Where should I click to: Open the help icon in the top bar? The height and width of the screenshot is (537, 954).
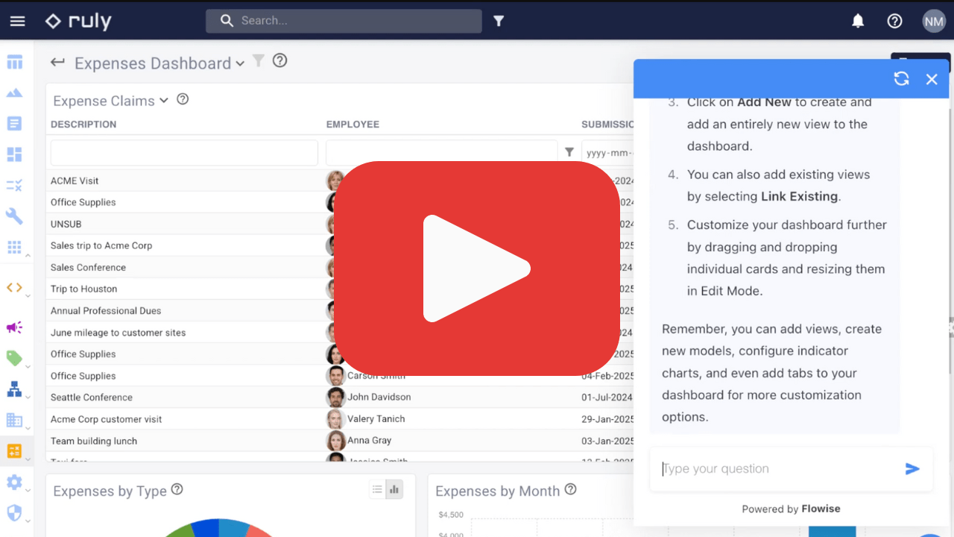coord(894,21)
